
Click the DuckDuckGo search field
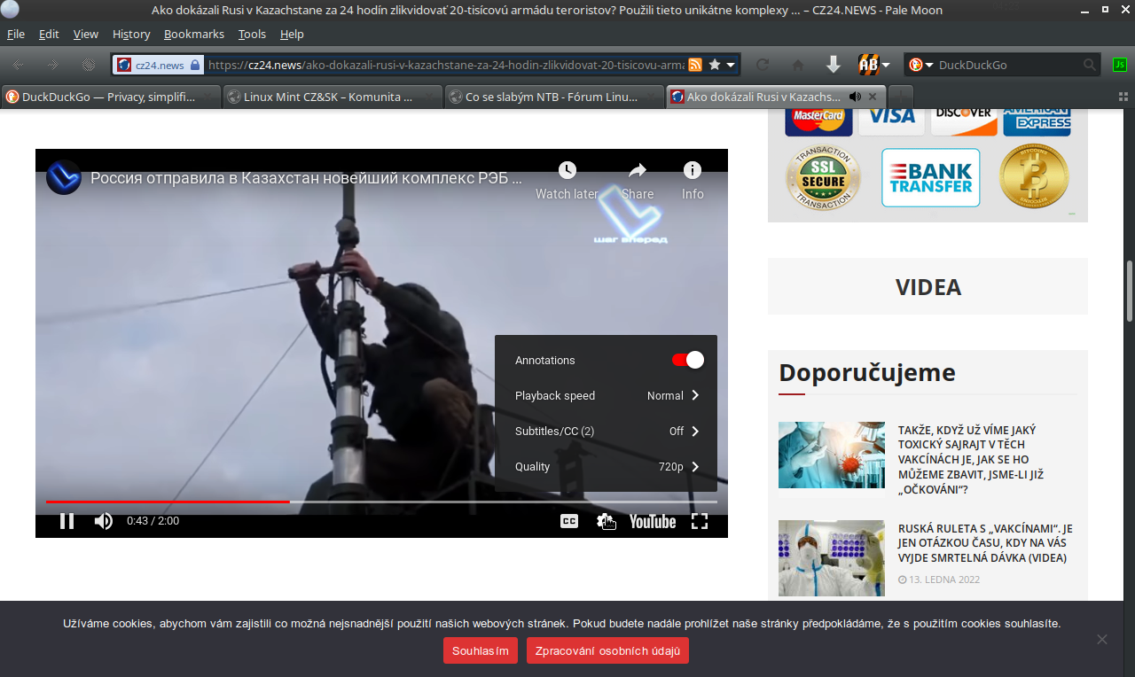1006,65
